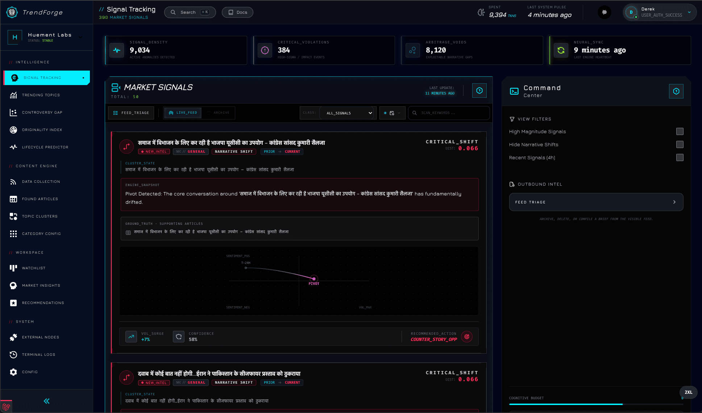Click the second signal's music note icon

[126, 378]
